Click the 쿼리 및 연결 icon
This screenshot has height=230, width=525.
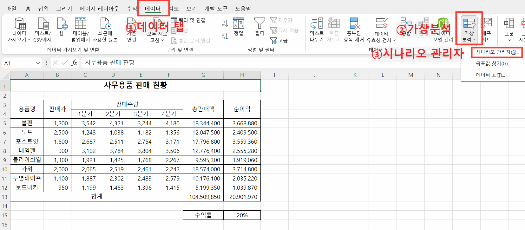[174, 20]
